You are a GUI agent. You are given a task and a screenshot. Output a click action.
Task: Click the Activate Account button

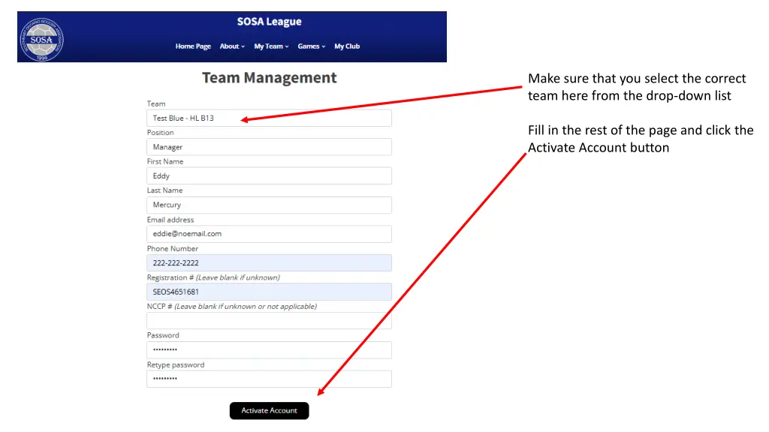[x=270, y=410]
